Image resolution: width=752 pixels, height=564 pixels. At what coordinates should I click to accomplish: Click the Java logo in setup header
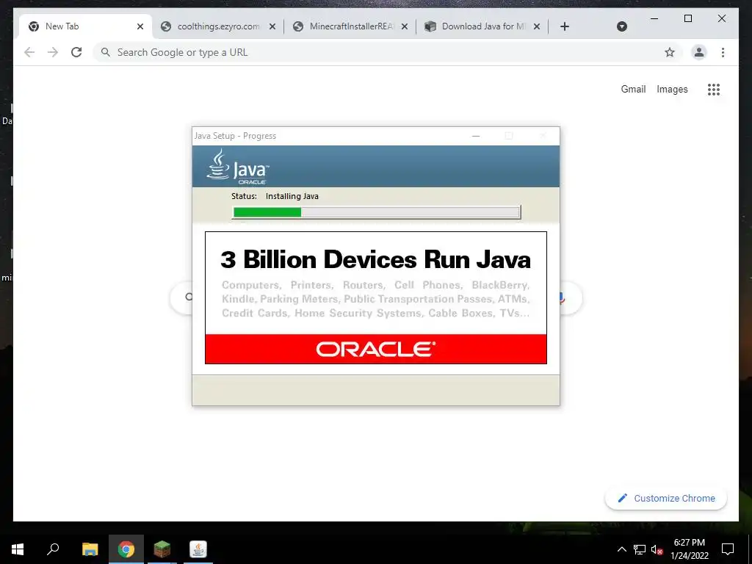238,167
